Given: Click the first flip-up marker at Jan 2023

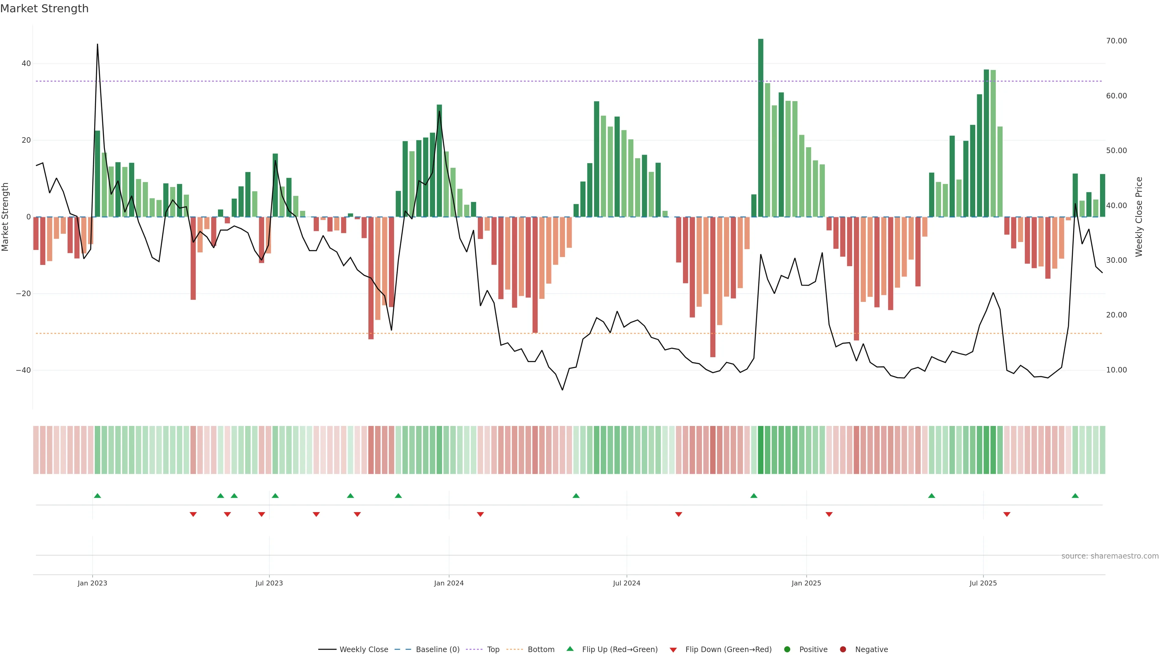Looking at the screenshot, I should (x=97, y=496).
